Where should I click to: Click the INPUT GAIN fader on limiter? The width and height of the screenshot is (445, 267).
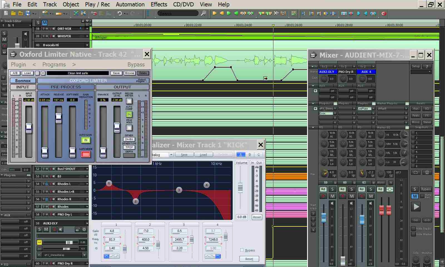(29, 128)
